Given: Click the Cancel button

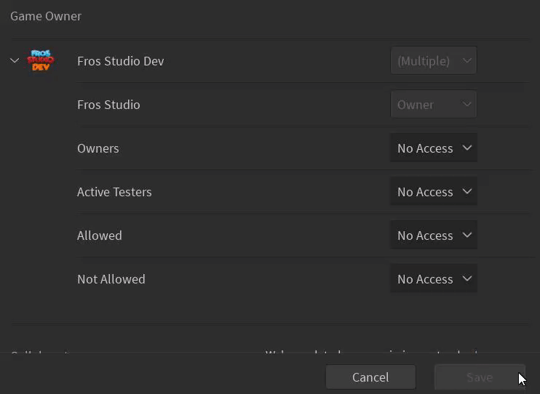Looking at the screenshot, I should tap(370, 377).
